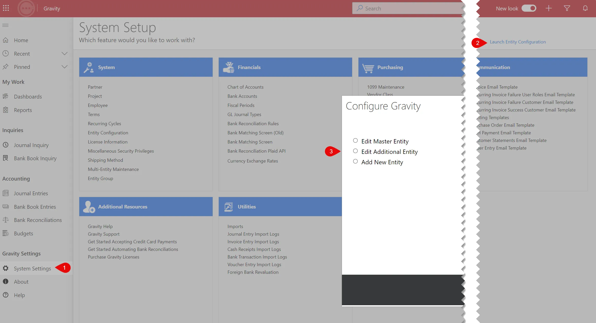Open Foreign Bank Revaluation utility
The width and height of the screenshot is (596, 323).
pos(253,272)
